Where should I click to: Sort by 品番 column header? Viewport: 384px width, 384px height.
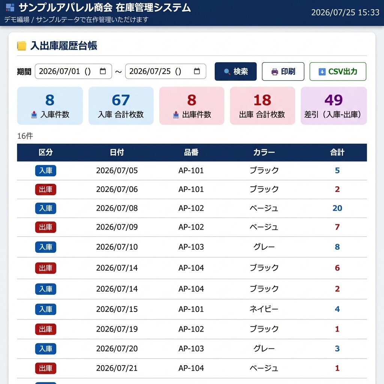coord(191,152)
